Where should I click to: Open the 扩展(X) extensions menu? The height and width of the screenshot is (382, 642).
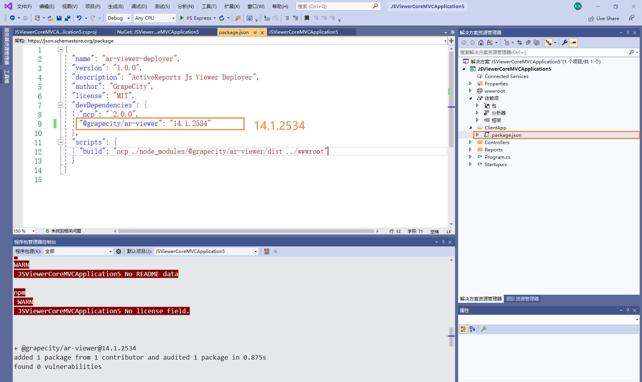click(x=232, y=6)
